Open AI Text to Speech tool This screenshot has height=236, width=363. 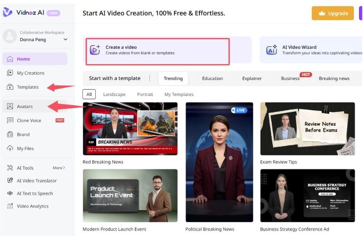(x=35, y=193)
